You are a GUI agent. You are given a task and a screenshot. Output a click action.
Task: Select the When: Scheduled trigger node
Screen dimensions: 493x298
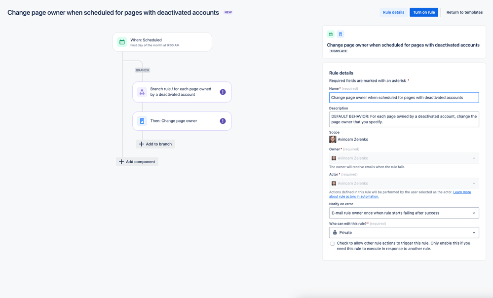162,42
